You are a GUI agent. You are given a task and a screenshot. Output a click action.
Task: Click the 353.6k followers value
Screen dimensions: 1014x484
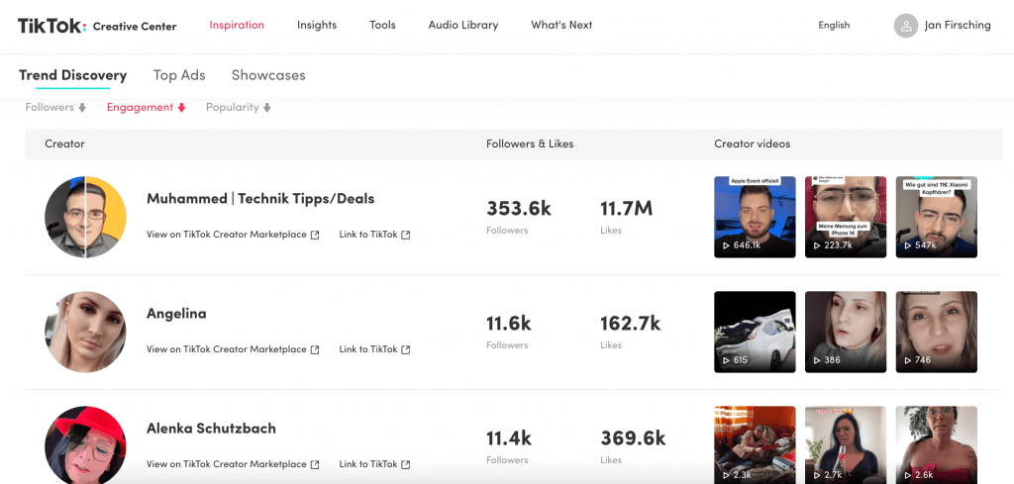[519, 209]
